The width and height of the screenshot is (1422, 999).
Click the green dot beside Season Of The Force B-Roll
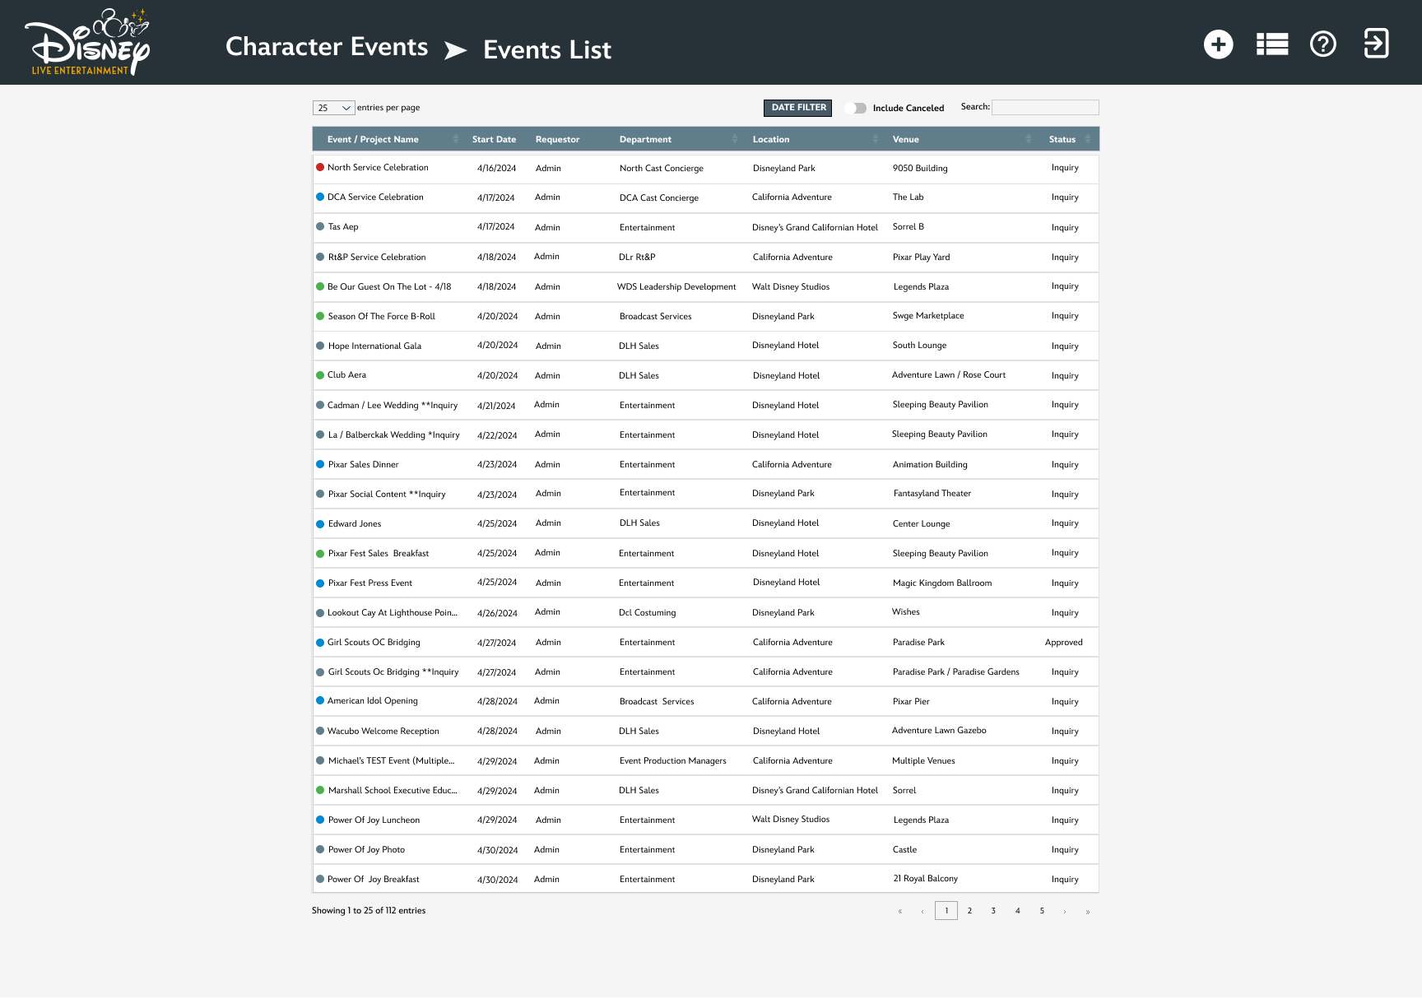click(x=320, y=316)
